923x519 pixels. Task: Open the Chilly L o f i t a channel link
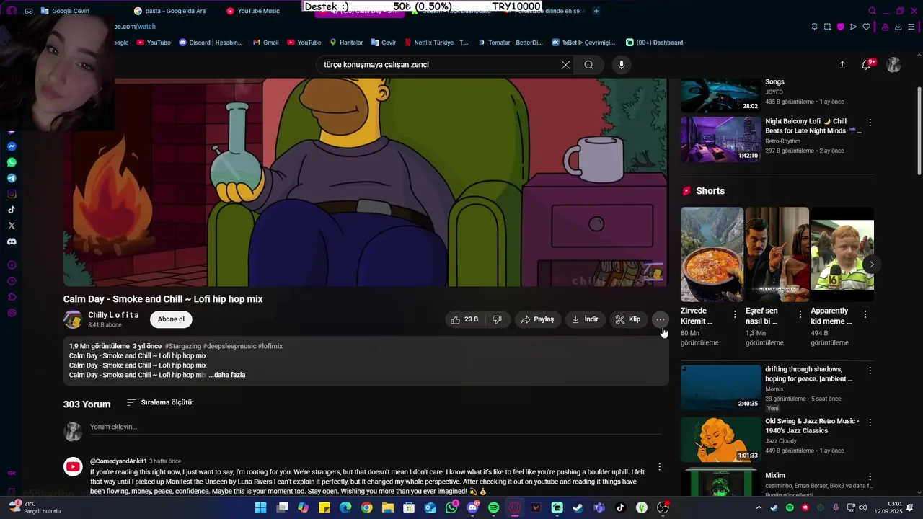point(113,315)
